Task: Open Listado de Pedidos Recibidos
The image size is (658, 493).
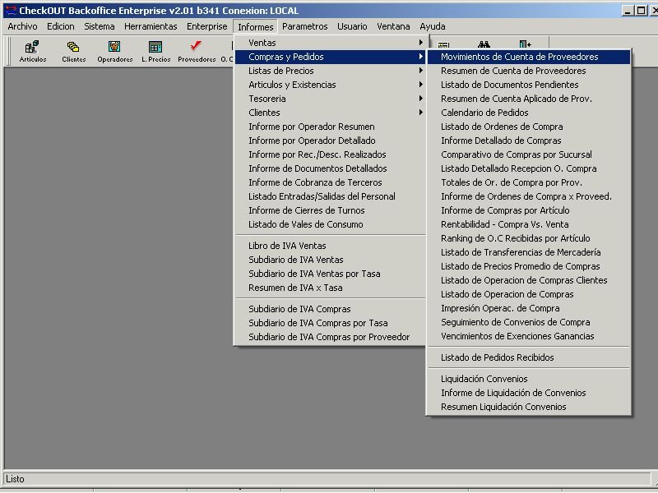Action: [x=529, y=357]
